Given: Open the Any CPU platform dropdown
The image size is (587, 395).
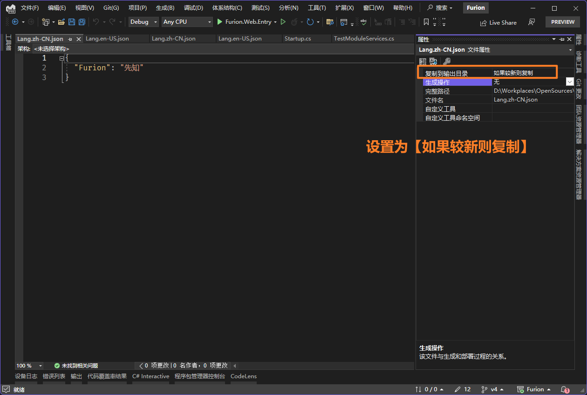Looking at the screenshot, I should pyautogui.click(x=187, y=22).
